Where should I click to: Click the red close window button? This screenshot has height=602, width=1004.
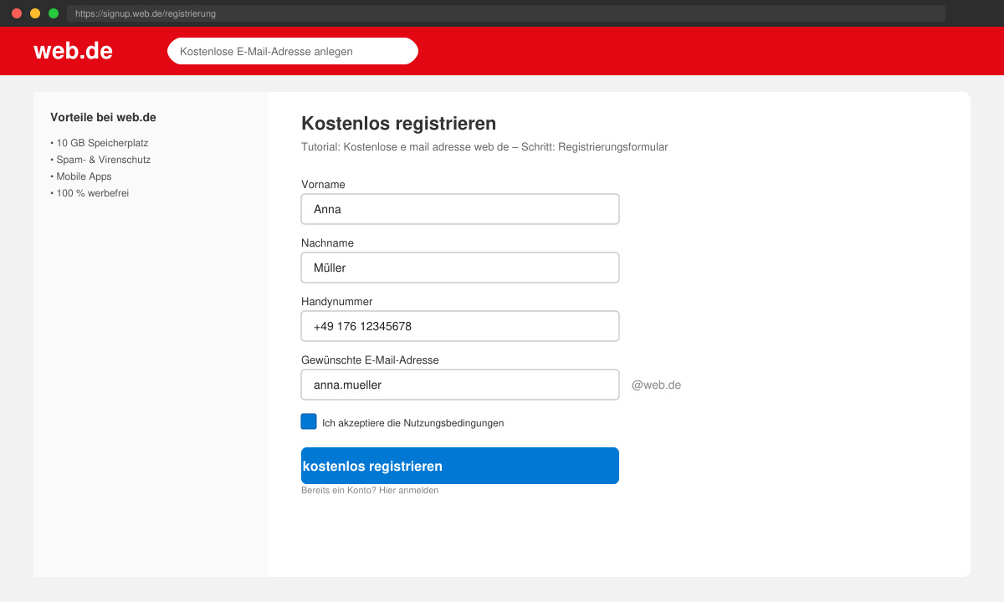[x=17, y=13]
